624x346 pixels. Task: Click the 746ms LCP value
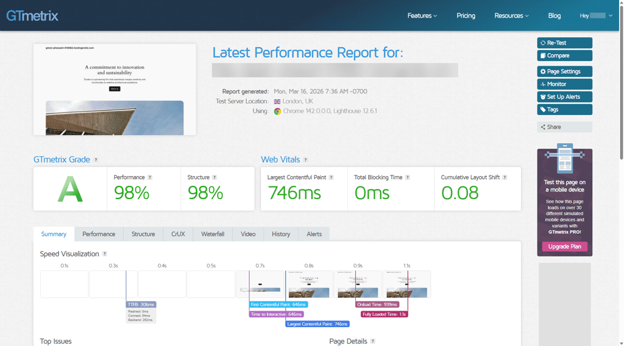(294, 193)
